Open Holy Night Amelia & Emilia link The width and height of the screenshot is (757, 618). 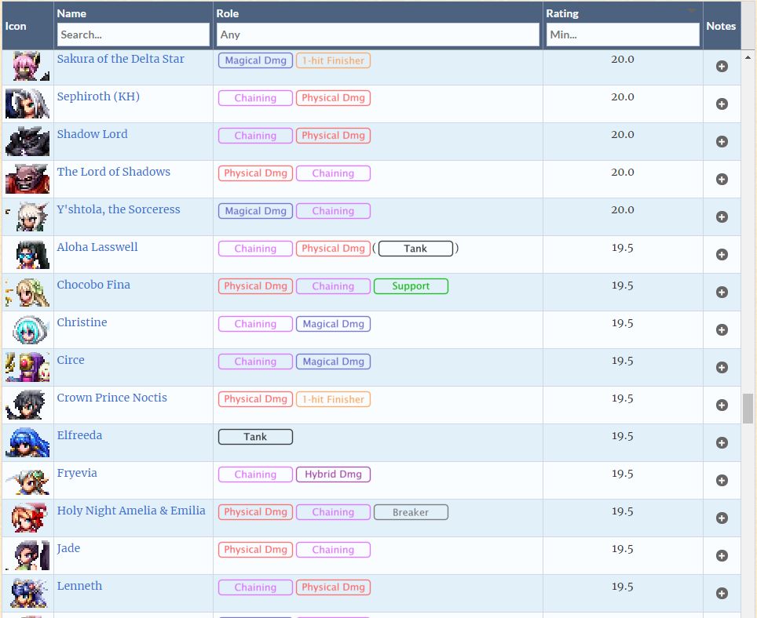point(131,510)
